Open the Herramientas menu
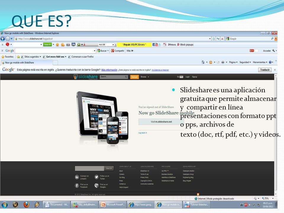This screenshot has height=213, width=284. (260, 62)
